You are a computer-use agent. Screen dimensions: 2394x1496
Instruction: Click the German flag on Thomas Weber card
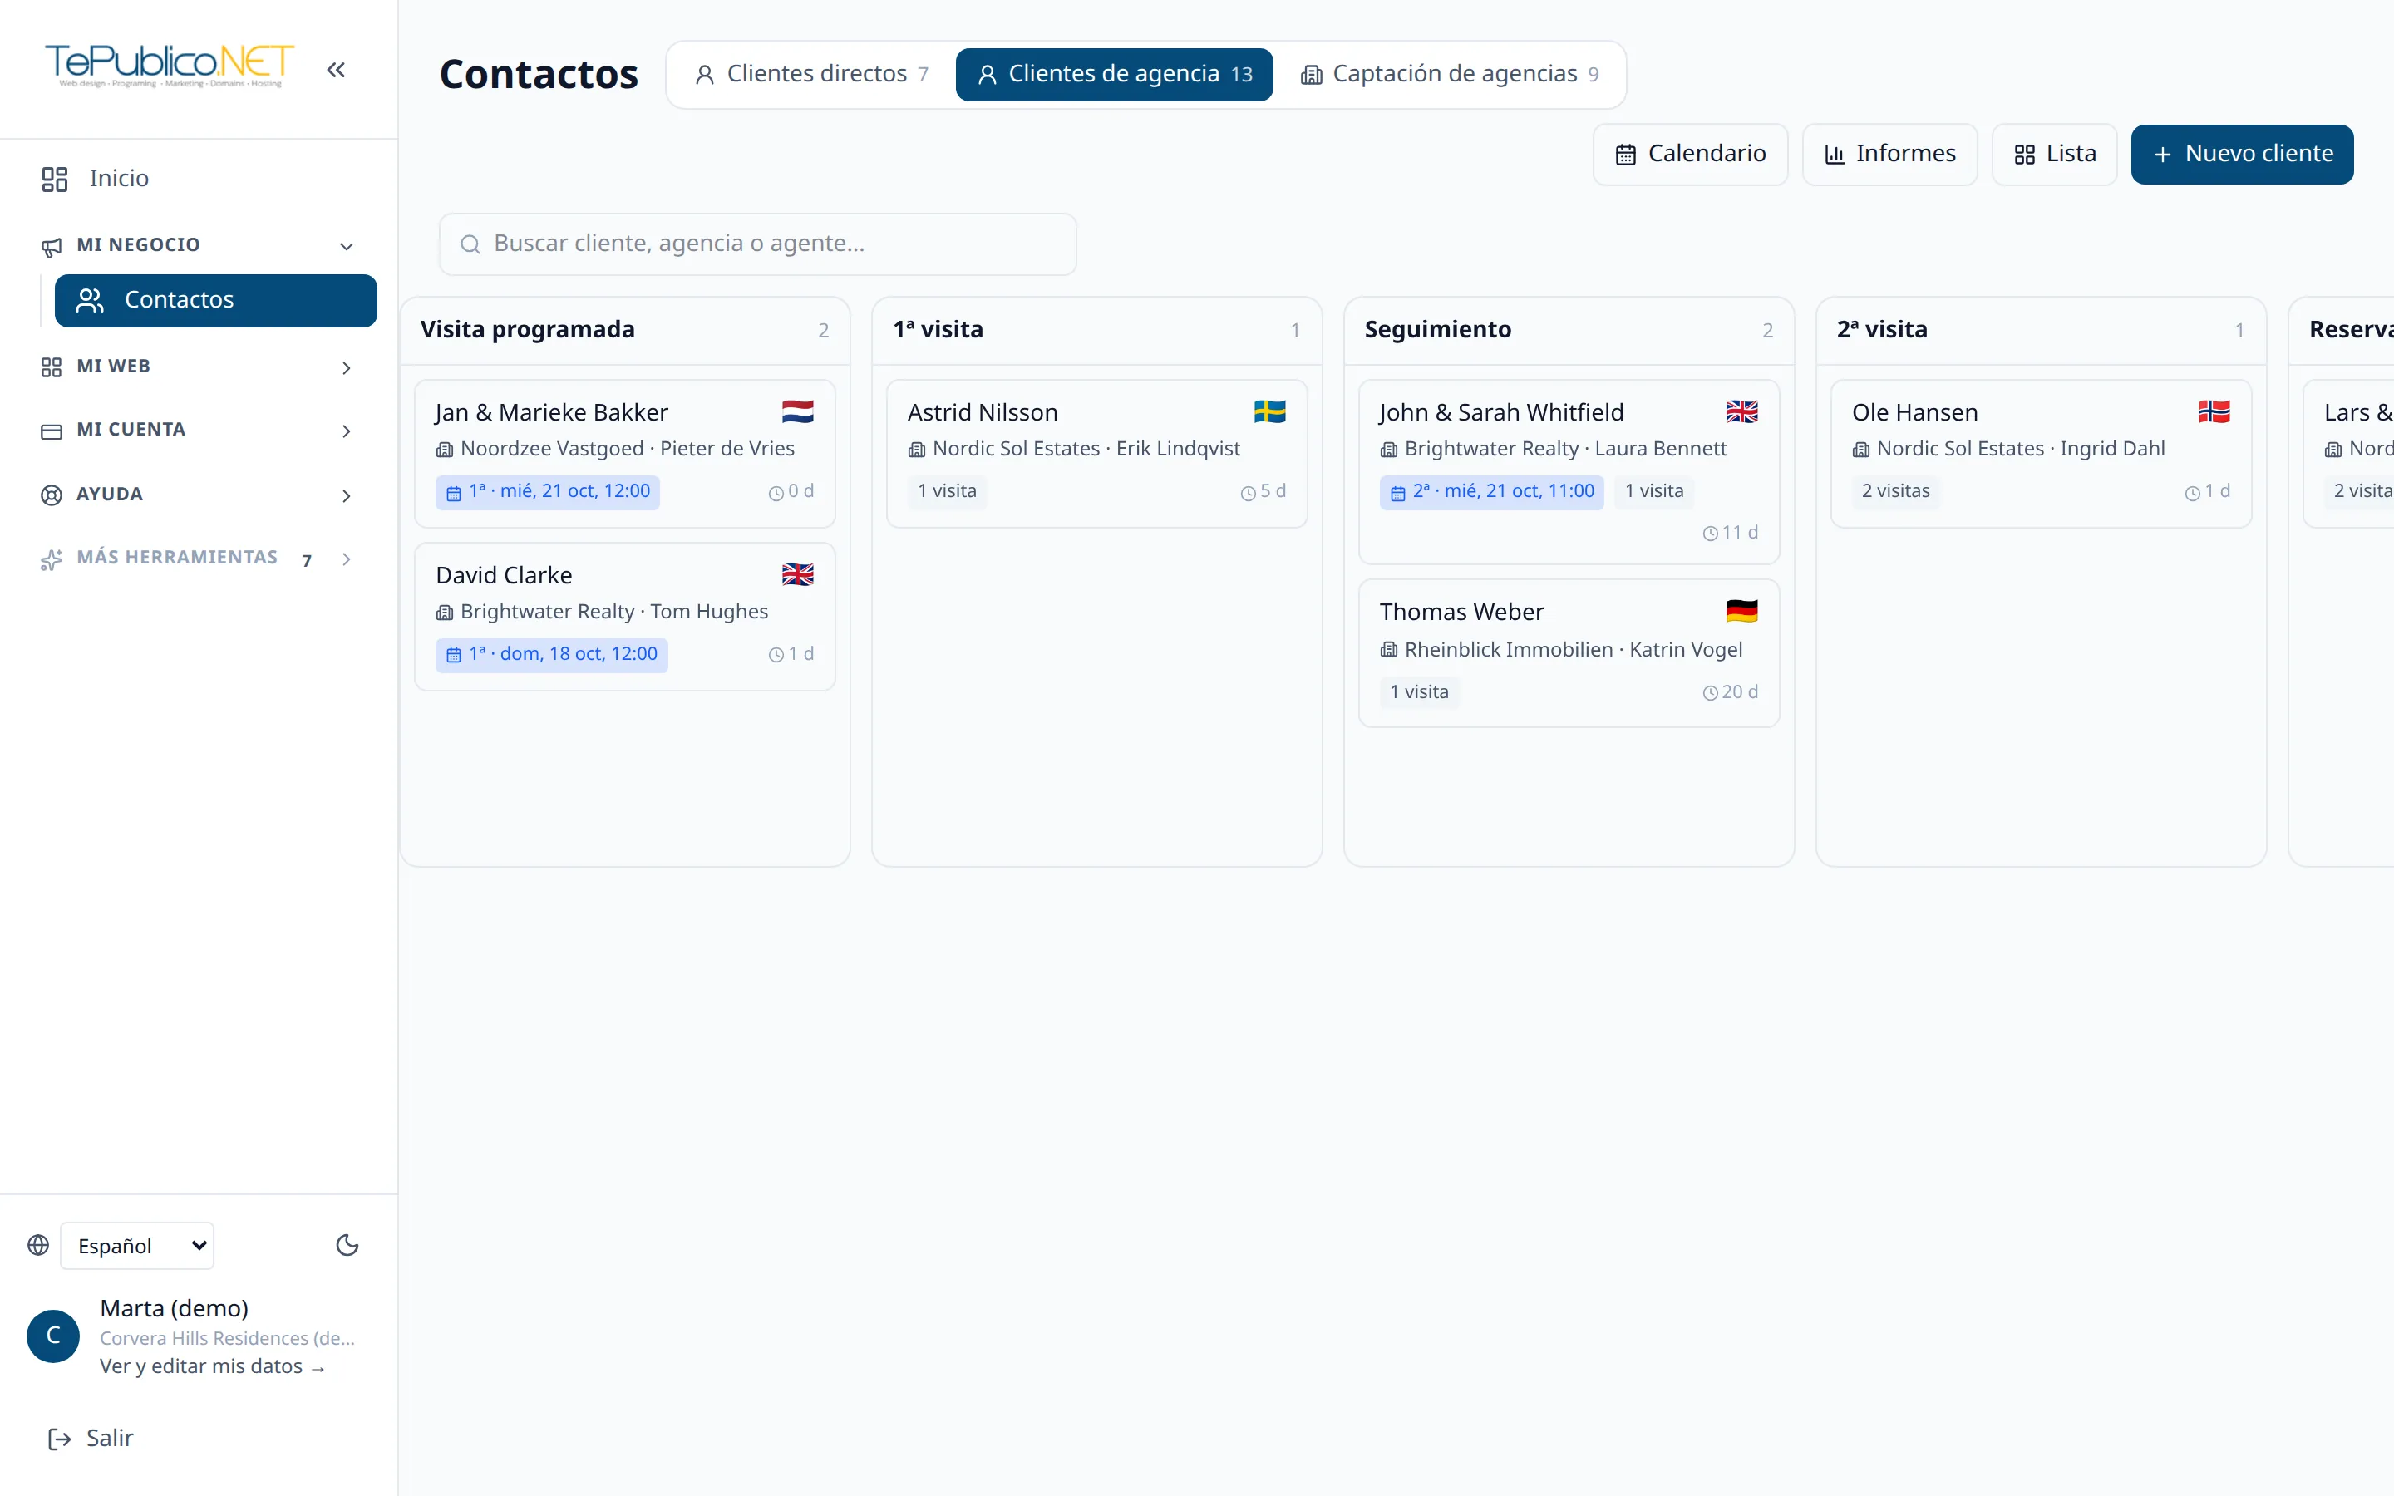click(1741, 612)
